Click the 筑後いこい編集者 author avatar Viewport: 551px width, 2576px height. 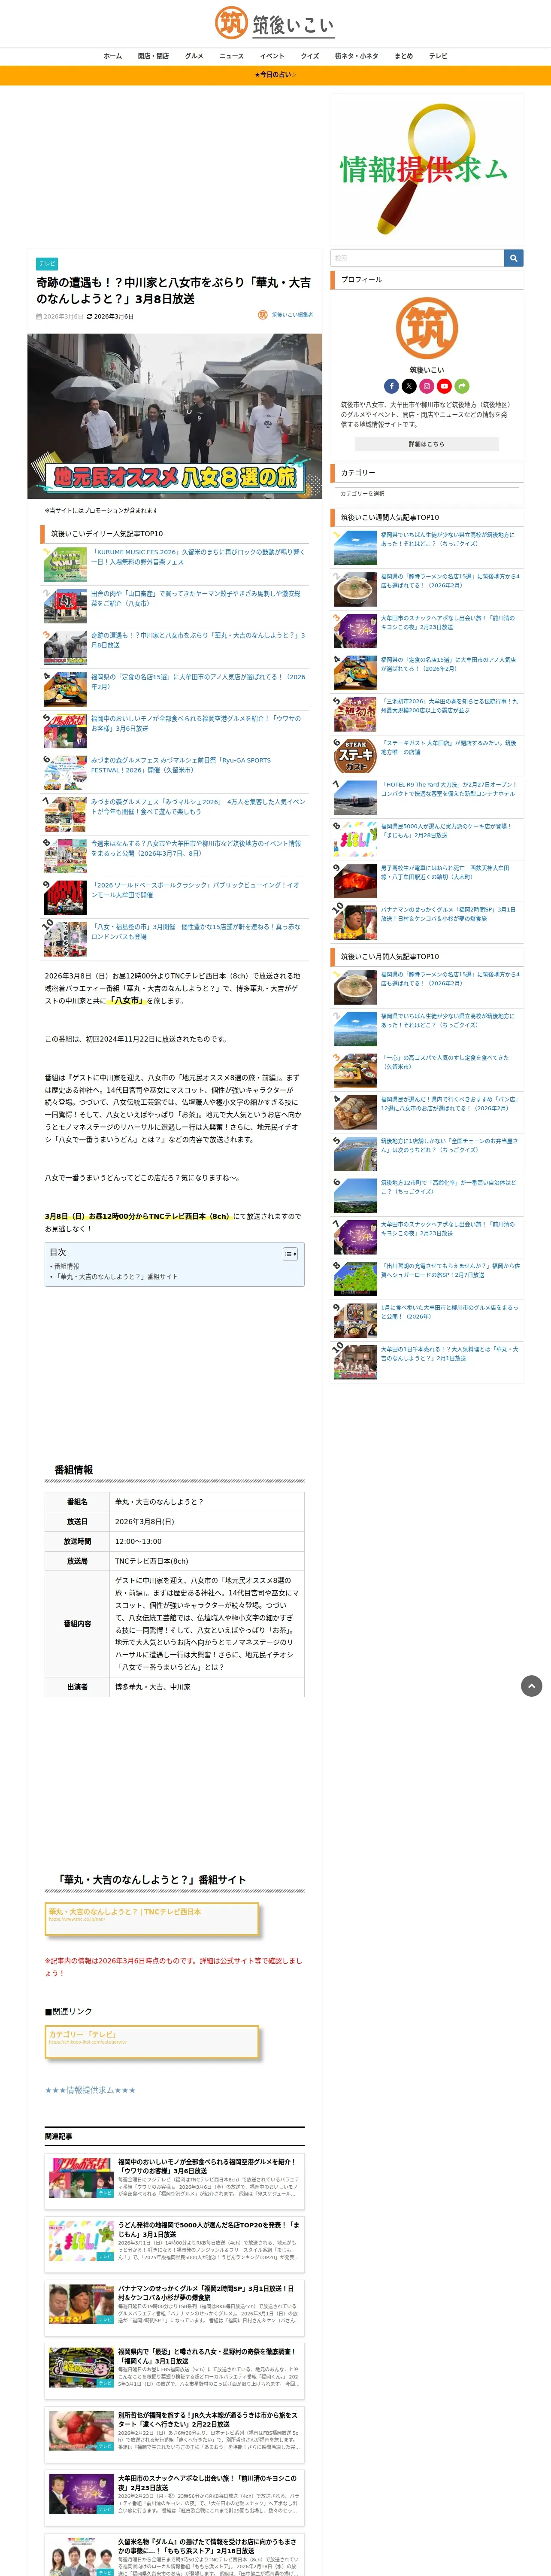pyautogui.click(x=263, y=315)
